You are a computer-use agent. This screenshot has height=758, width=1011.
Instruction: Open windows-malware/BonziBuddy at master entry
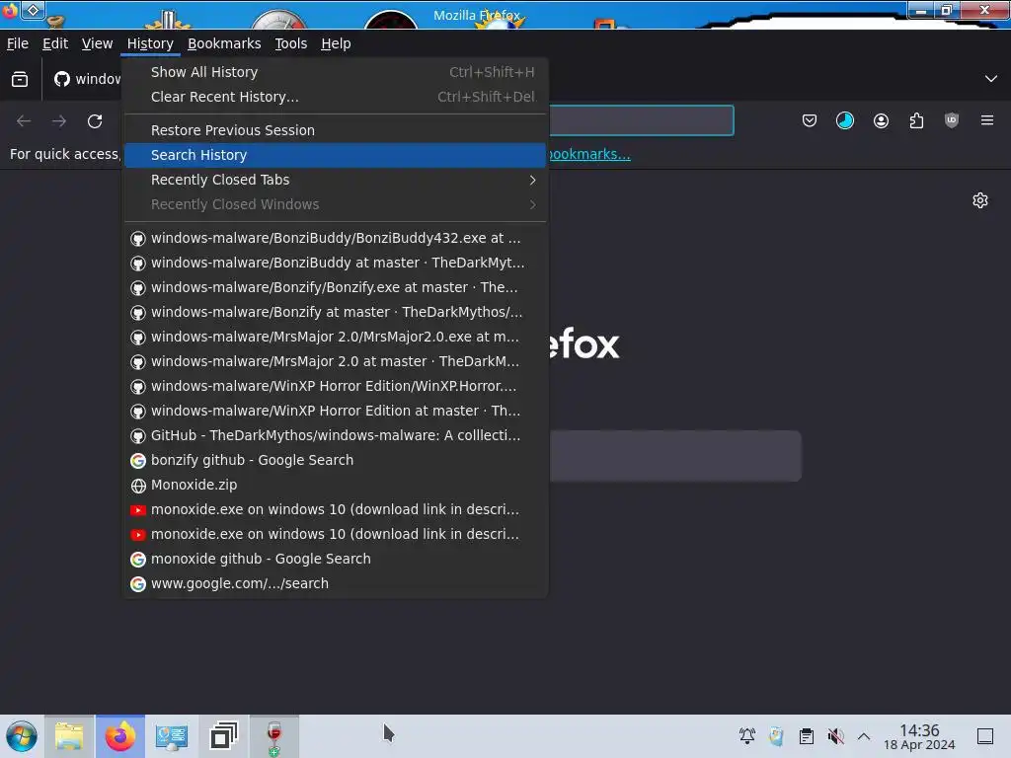[x=336, y=263]
